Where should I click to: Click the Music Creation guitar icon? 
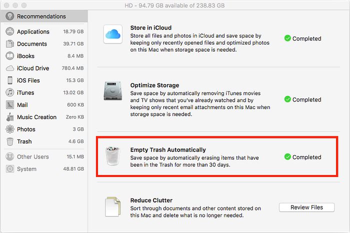click(10, 117)
